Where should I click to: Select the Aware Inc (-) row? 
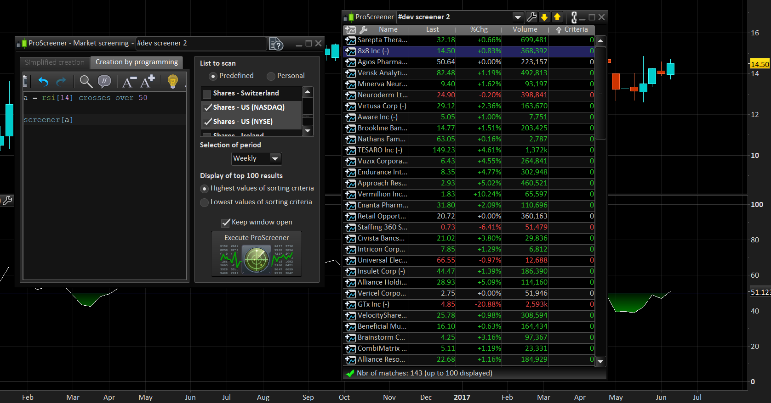(x=469, y=117)
